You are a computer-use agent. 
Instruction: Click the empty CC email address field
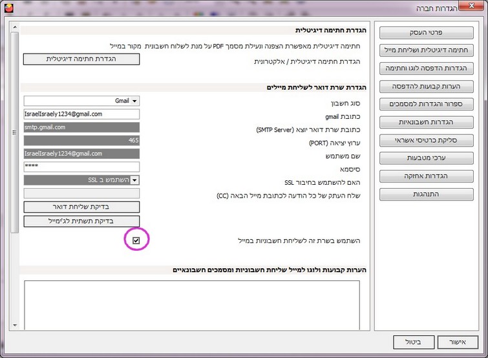[81, 193]
